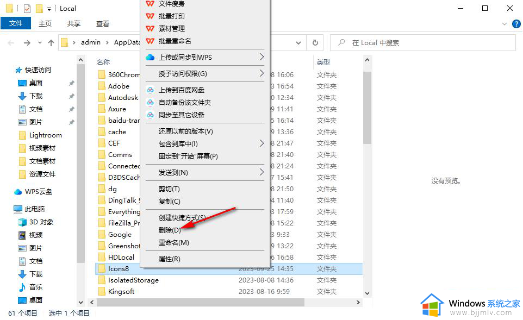Click the properties checkmark icon in title bar

[x=27, y=8]
